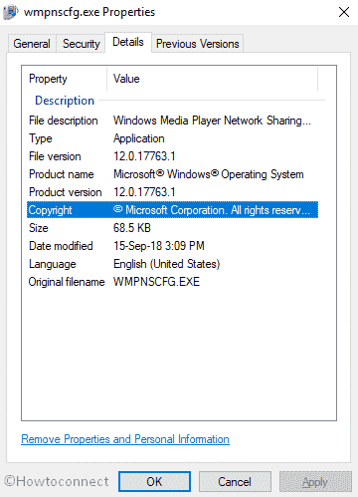Select the Product name row

[x=172, y=174]
